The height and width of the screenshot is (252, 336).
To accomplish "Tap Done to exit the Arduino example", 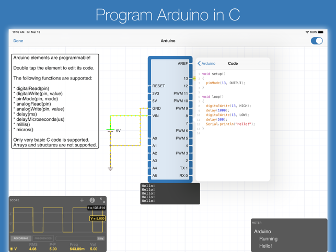I will [x=18, y=41].
